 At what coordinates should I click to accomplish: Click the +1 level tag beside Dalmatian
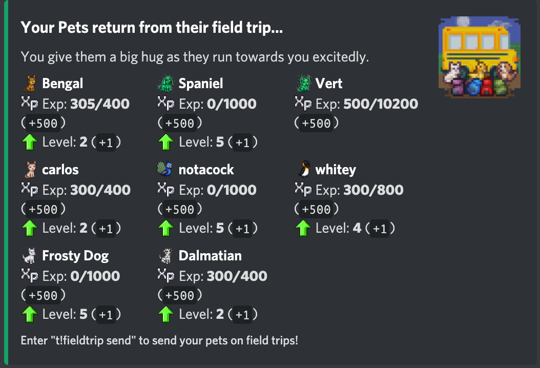coord(242,315)
